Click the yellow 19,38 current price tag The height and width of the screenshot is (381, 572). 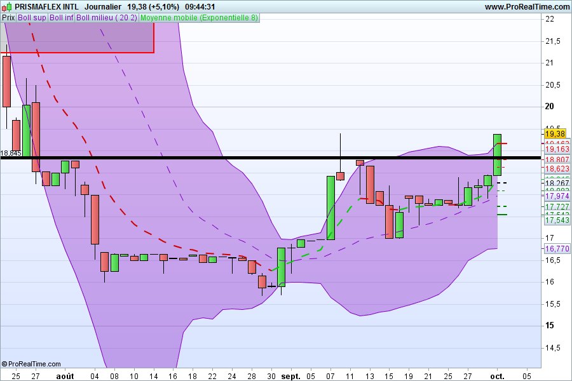[x=555, y=134]
